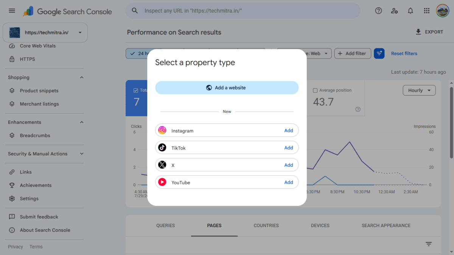Viewport: 454px width, 255px height.
Task: Click the Settings gear icon
Action: pos(12,198)
